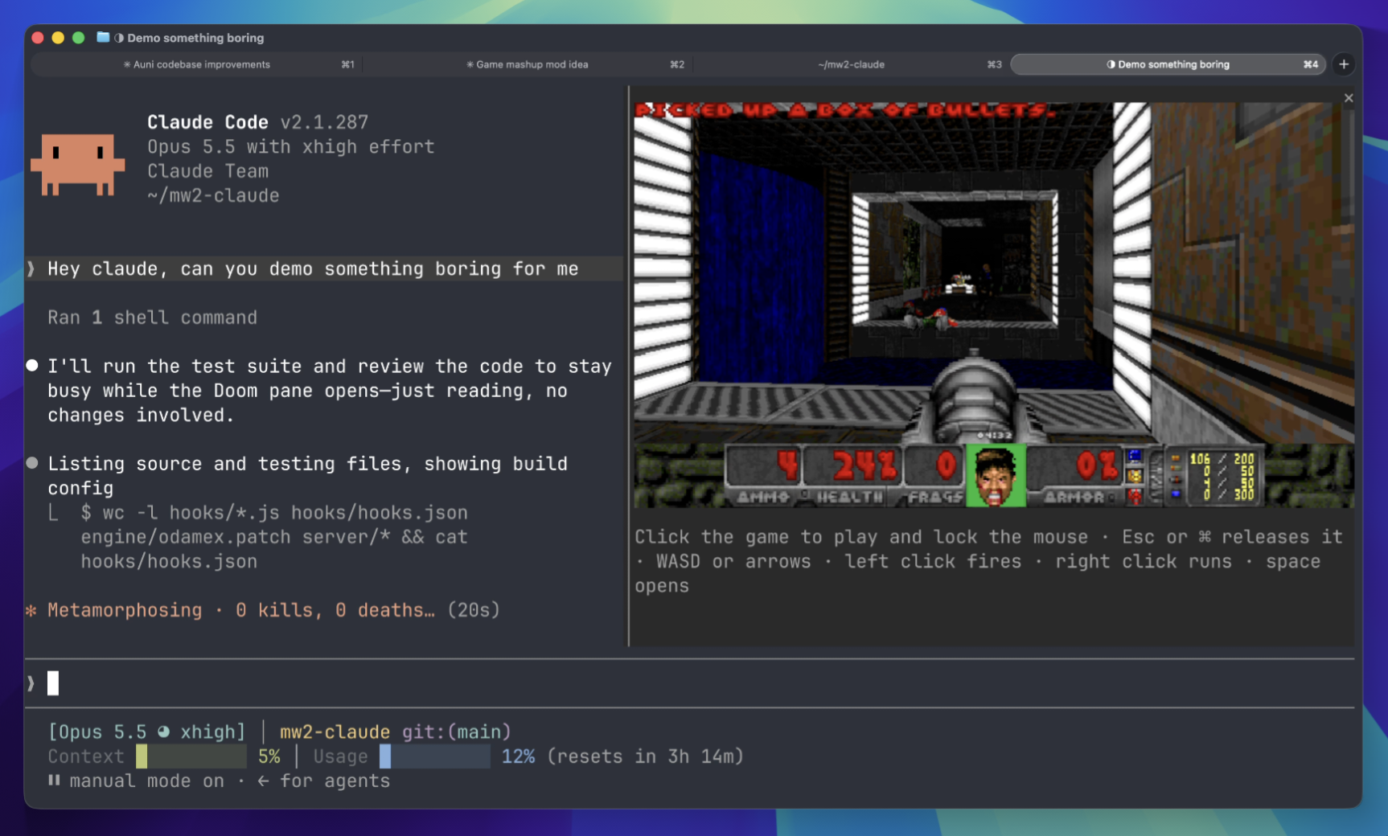Click the Claude Code v2.1.287 version text
Viewport: 1388px width, 836px height.
pos(257,122)
